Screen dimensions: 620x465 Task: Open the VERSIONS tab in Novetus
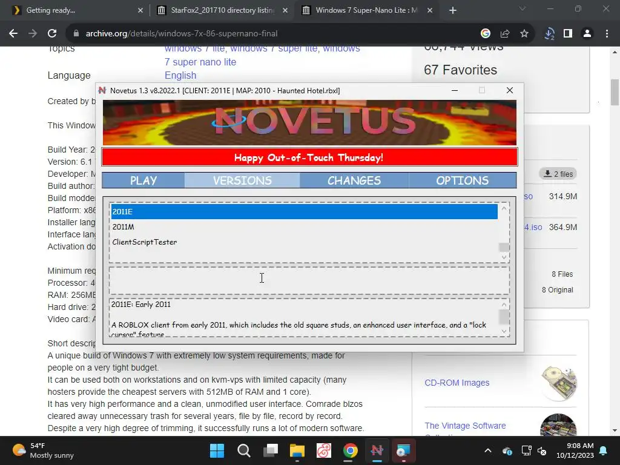point(242,180)
